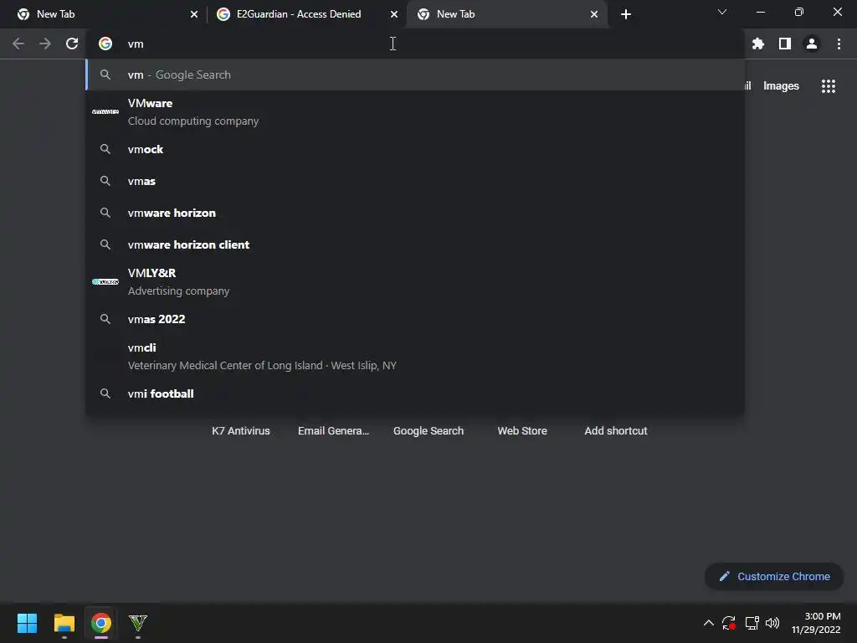The height and width of the screenshot is (643, 857).
Task: Click the Chrome taskbar icon
Action: tap(101, 623)
